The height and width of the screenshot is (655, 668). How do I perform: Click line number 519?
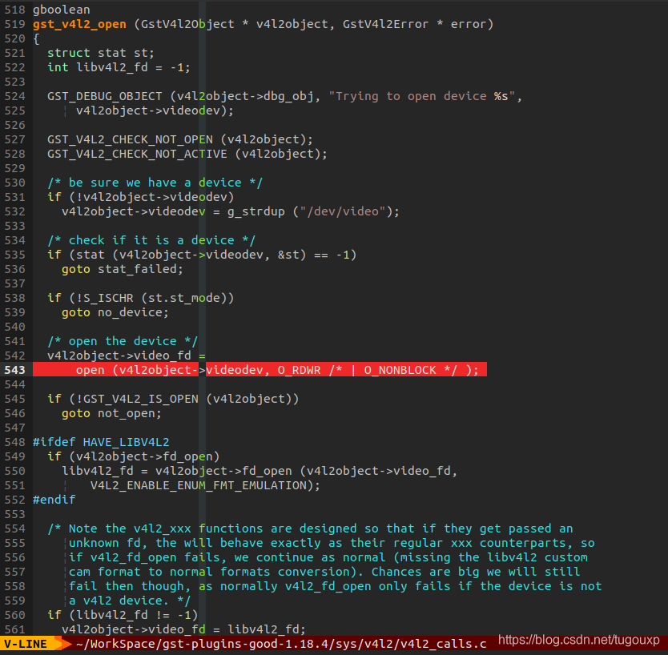point(15,24)
